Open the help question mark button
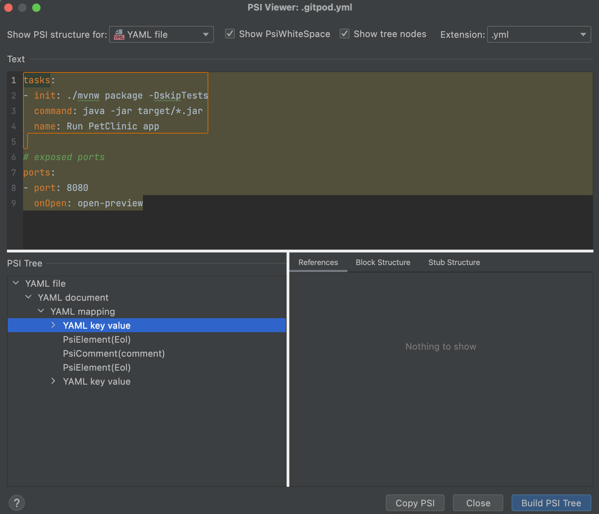 tap(16, 503)
